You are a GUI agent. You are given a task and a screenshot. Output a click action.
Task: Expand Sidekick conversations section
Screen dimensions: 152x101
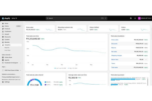[9, 74]
